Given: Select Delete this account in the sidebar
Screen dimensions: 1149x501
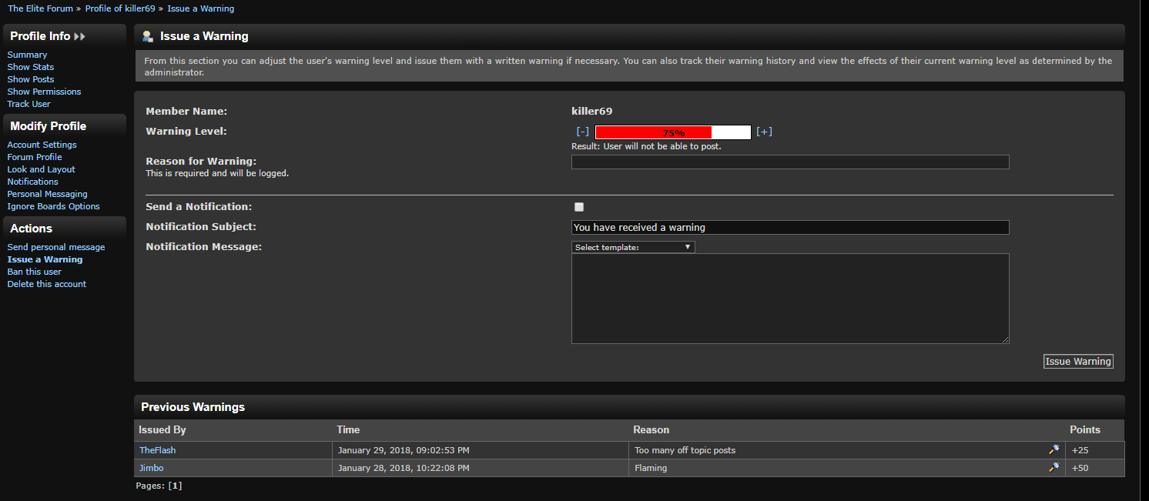Looking at the screenshot, I should click(x=47, y=284).
